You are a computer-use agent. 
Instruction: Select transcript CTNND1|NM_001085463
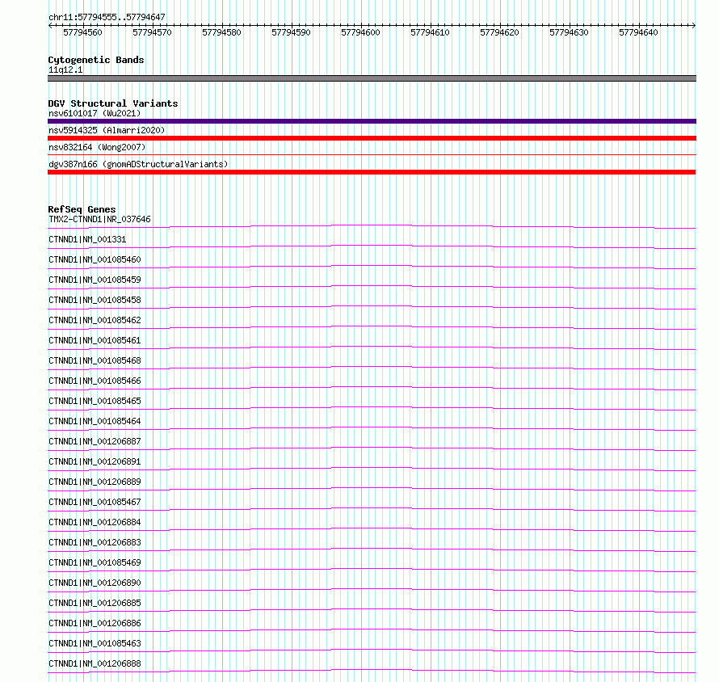coord(95,643)
